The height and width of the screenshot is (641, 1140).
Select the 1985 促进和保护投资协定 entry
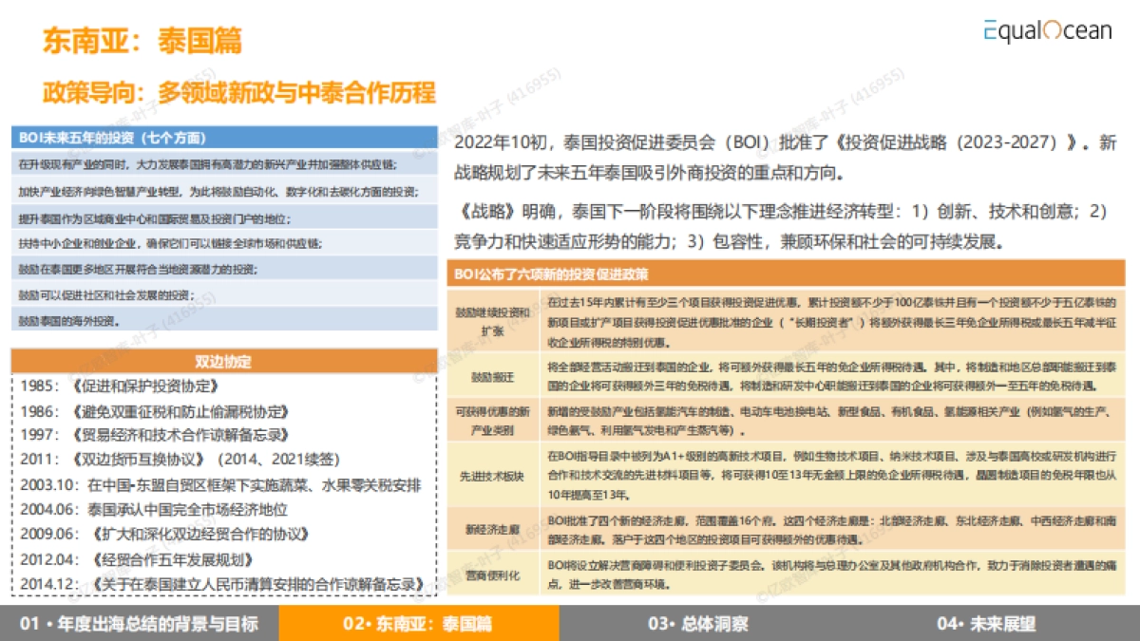pos(123,385)
